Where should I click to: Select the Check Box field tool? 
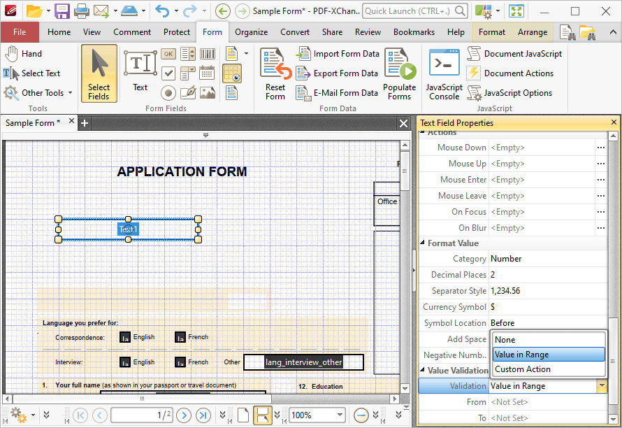[x=168, y=73]
